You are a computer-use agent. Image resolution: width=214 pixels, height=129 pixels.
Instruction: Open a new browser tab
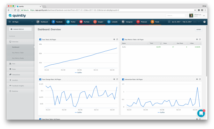(44, 7)
